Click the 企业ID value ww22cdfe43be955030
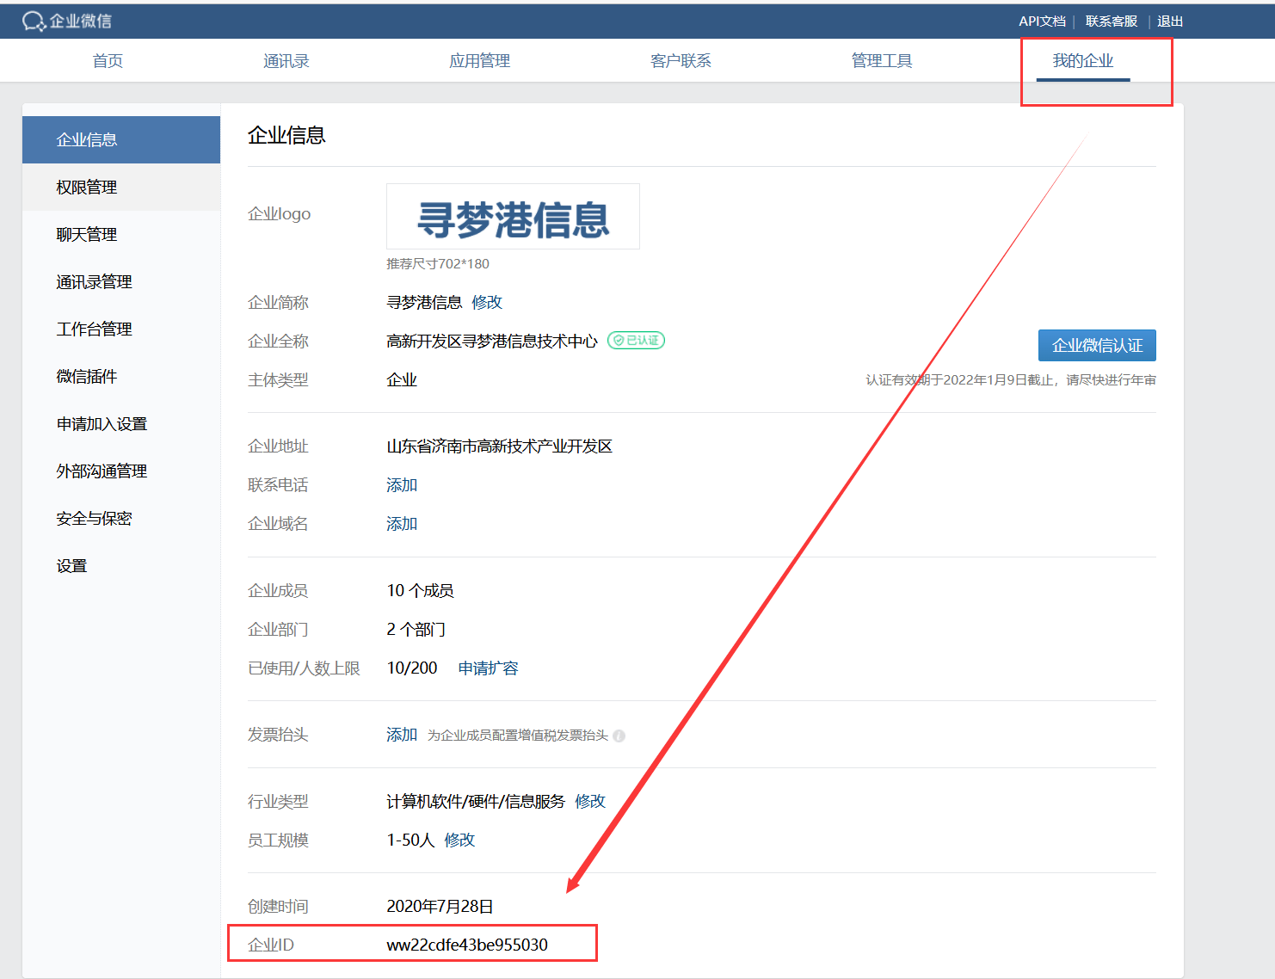Image resolution: width=1275 pixels, height=979 pixels. 467,945
